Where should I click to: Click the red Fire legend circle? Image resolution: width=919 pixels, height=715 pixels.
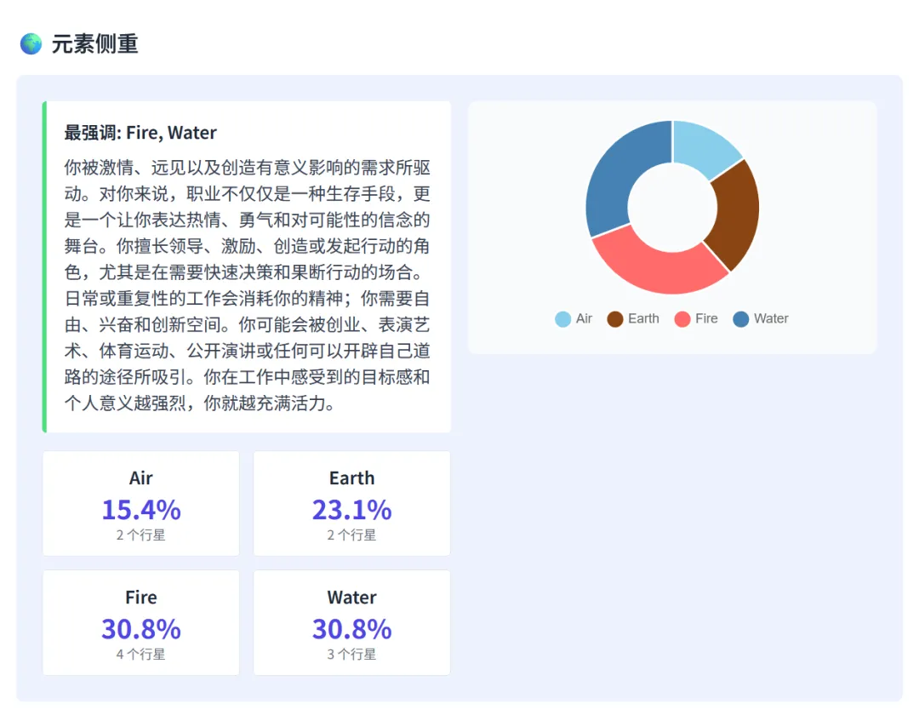point(682,319)
